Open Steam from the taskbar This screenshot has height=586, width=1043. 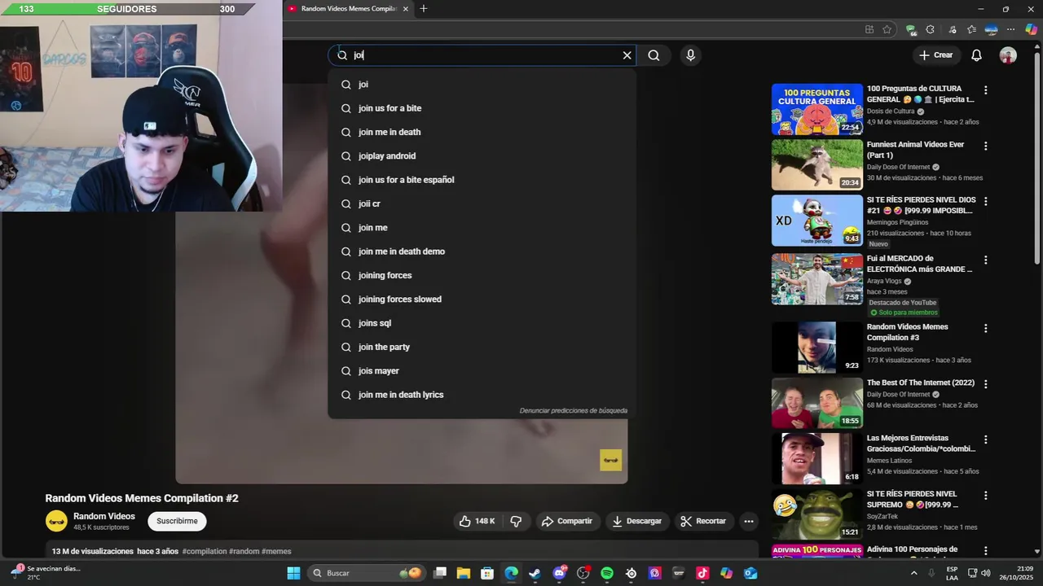(x=535, y=573)
